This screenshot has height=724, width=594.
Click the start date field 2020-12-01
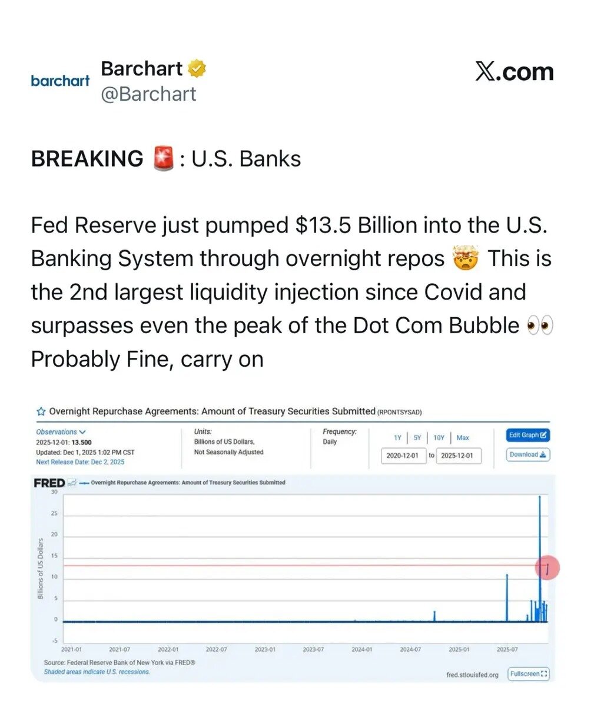tap(403, 456)
